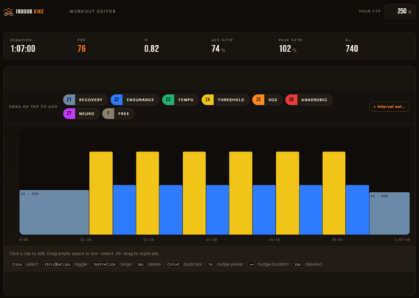Click the DRAG OR TAP TO ADD label
Viewport: 419px width, 298px height.
pos(33,107)
